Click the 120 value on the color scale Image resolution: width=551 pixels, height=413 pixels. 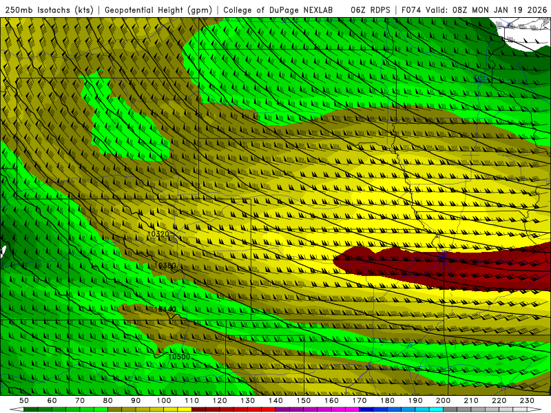pos(220,401)
